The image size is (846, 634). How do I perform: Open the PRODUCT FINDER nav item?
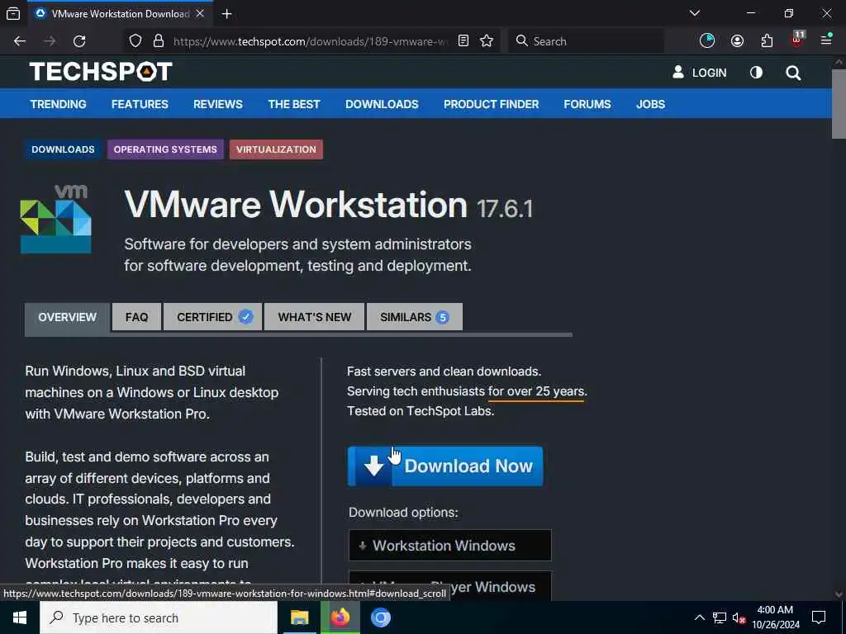click(491, 104)
